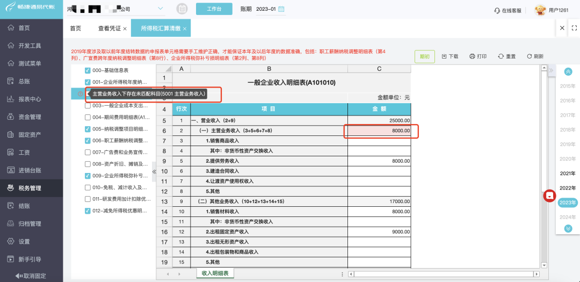Toggle fullscreen mode icon

pos(574,28)
